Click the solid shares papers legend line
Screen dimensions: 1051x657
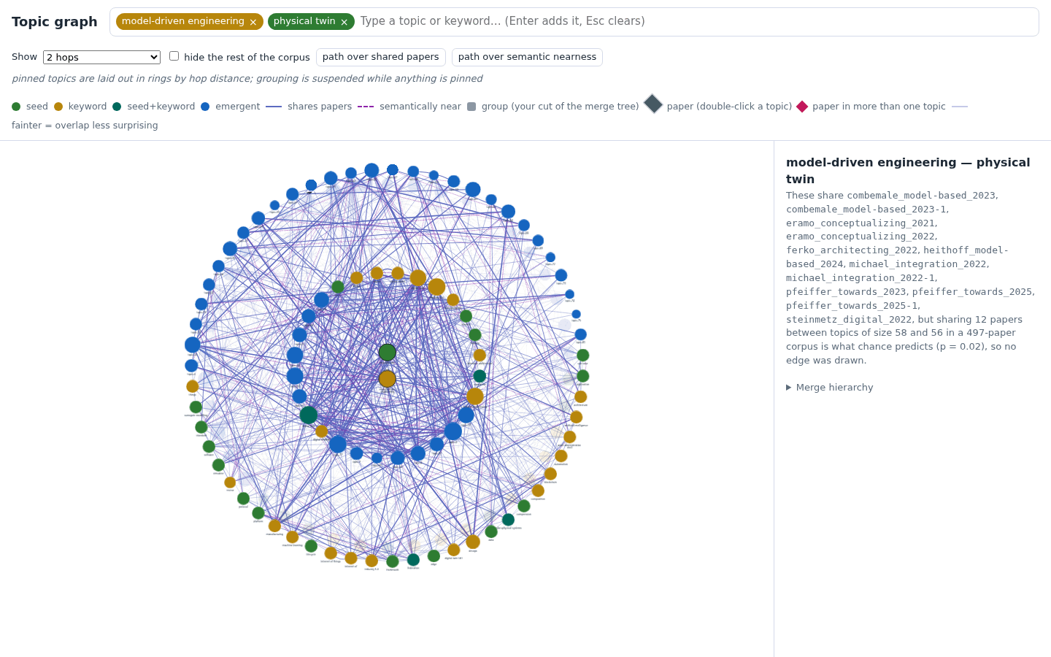coord(274,107)
